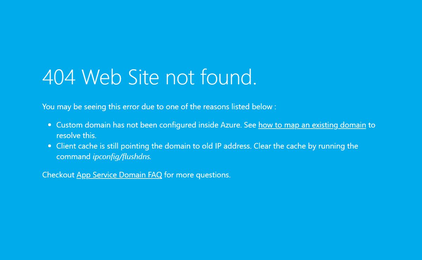Viewport: 422px width, 260px height.
Task: Click the word 'command' before ipconfig
Action: [73, 157]
